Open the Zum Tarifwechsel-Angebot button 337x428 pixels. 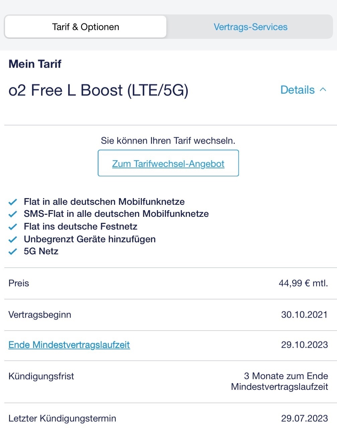coord(168,163)
